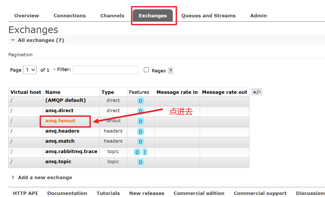The height and width of the screenshot is (197, 325).
Task: Click the I internal badge for amq.rabbitmq.trace
Action: [x=145, y=152]
